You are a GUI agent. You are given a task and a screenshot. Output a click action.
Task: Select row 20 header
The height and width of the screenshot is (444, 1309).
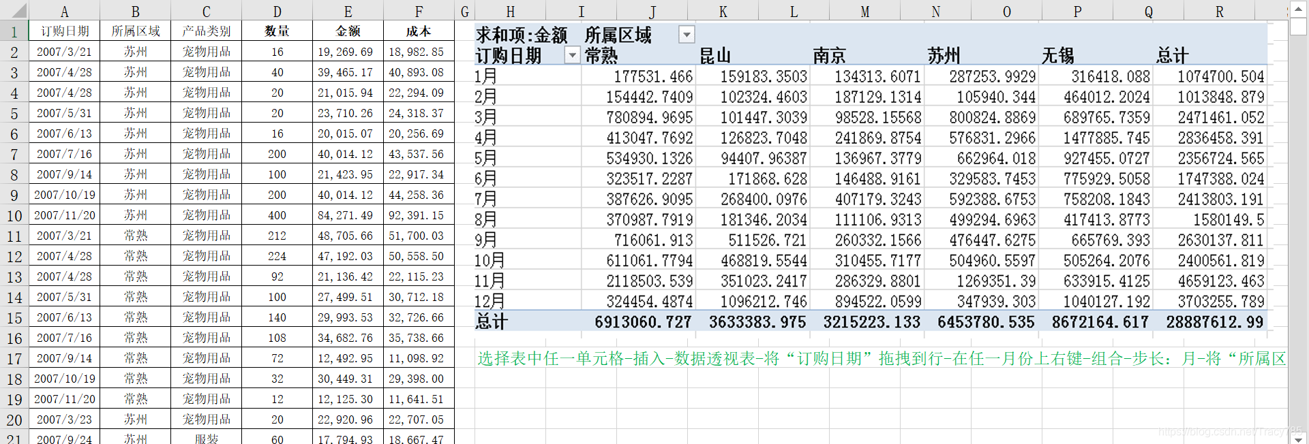coord(14,419)
